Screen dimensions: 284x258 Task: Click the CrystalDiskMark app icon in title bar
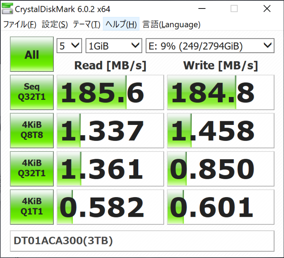tap(7, 8)
